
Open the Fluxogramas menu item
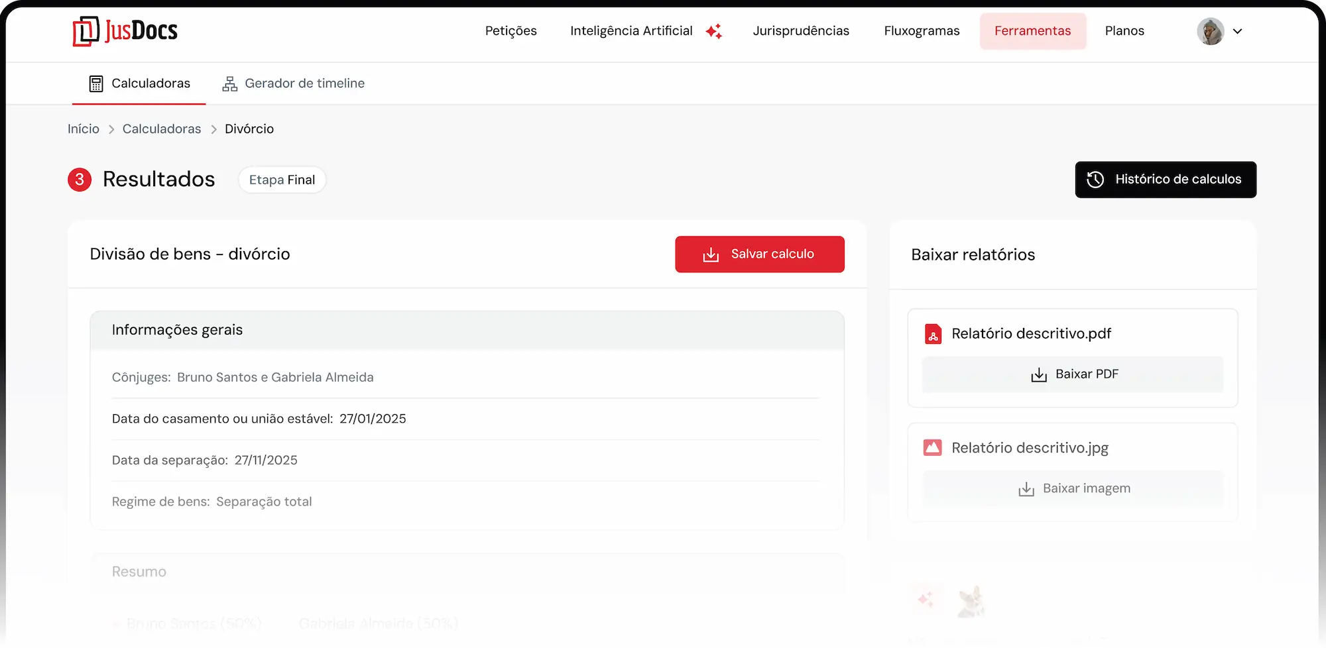coord(921,30)
